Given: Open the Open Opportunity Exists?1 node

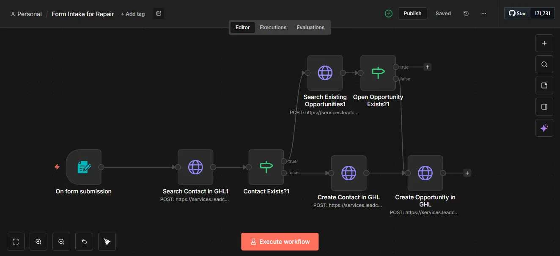Looking at the screenshot, I should tap(378, 73).
